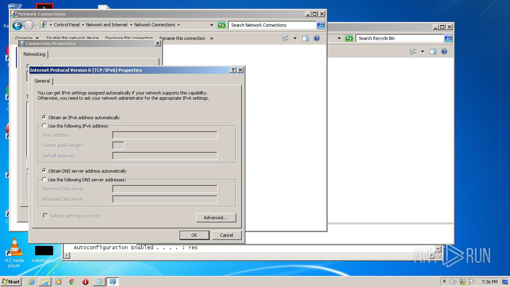Click the network tray icon
The width and height of the screenshot is (510, 287).
coord(463,282)
